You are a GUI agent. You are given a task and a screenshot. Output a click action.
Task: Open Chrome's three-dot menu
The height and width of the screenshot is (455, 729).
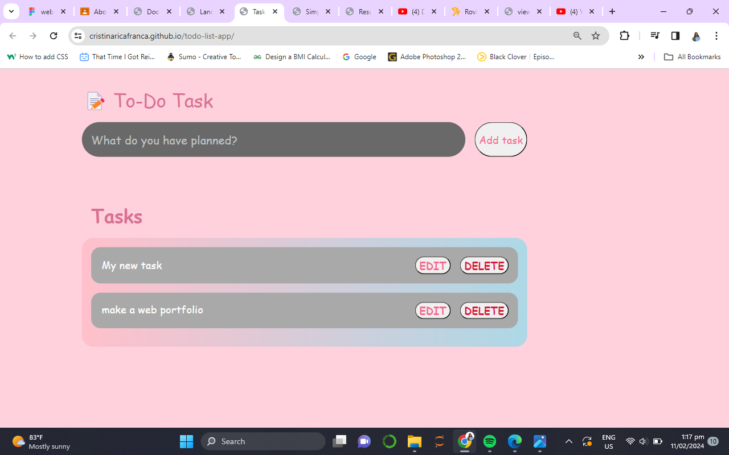pos(716,36)
